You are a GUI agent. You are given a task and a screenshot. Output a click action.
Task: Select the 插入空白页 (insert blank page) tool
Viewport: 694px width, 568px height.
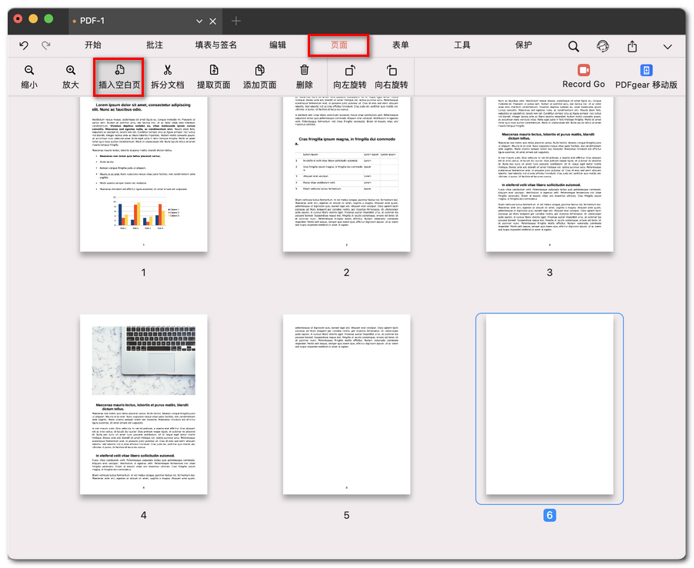click(122, 77)
